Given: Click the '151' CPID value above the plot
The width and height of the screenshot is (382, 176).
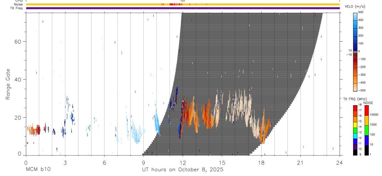Looking at the screenshot, I should [x=183, y=1].
